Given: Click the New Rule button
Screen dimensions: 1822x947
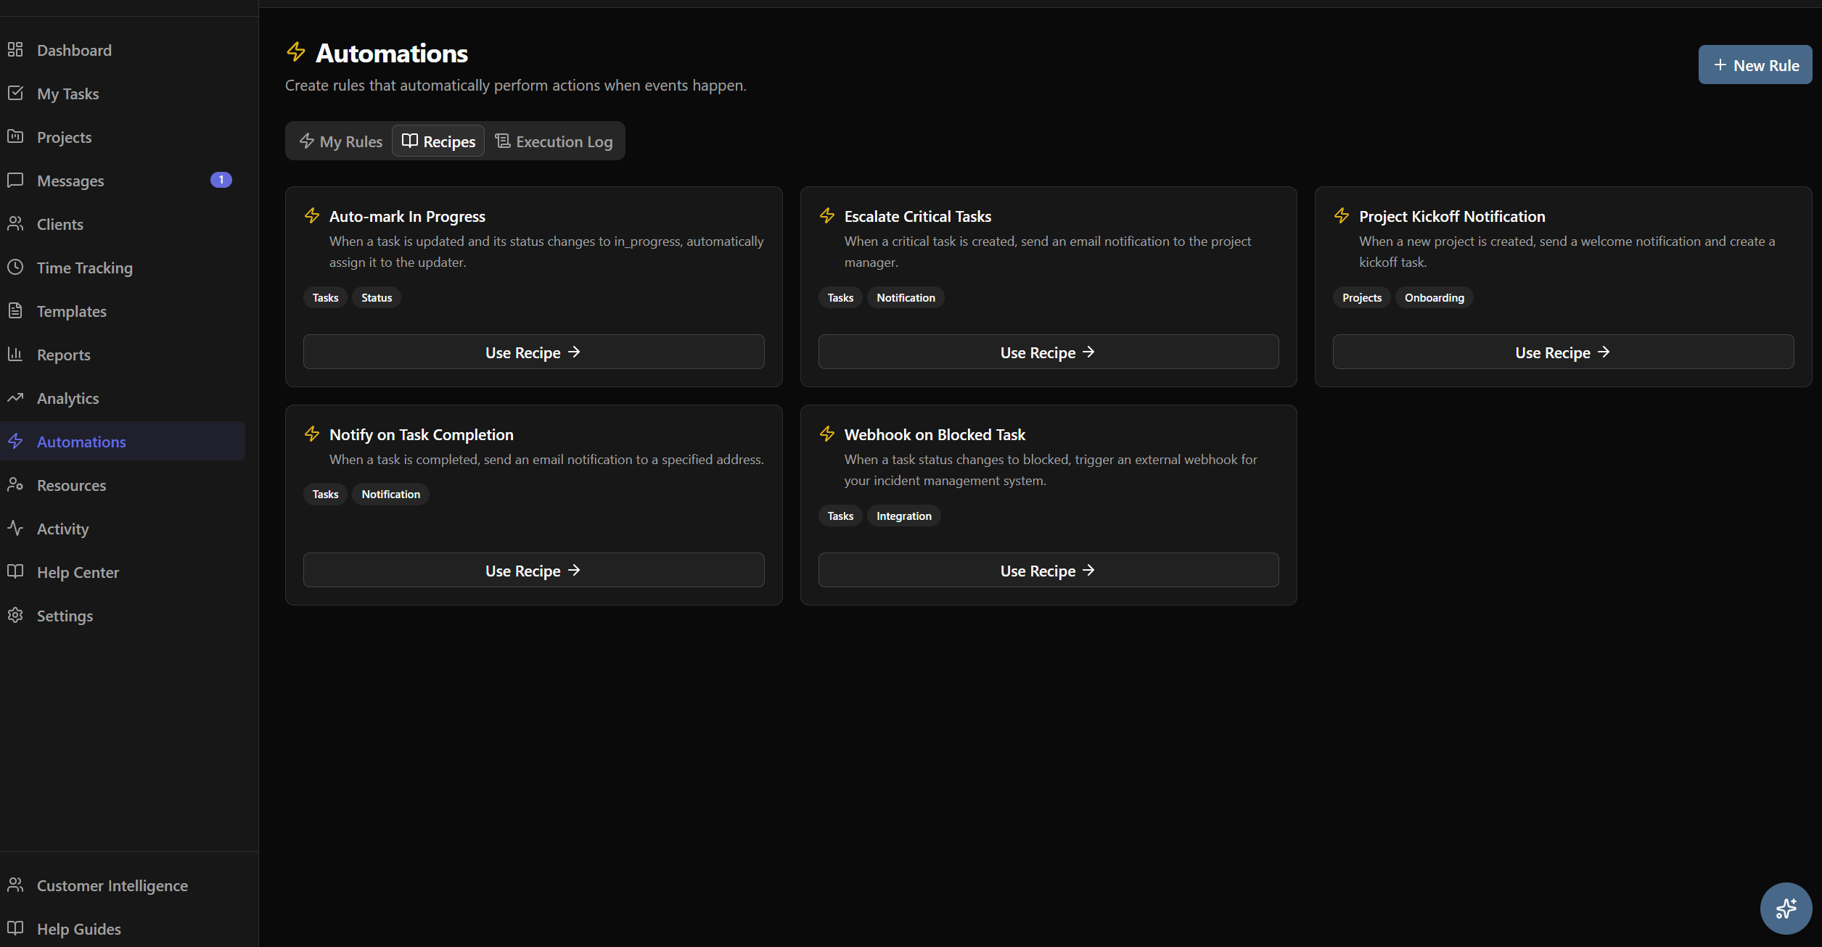Looking at the screenshot, I should pos(1755,65).
